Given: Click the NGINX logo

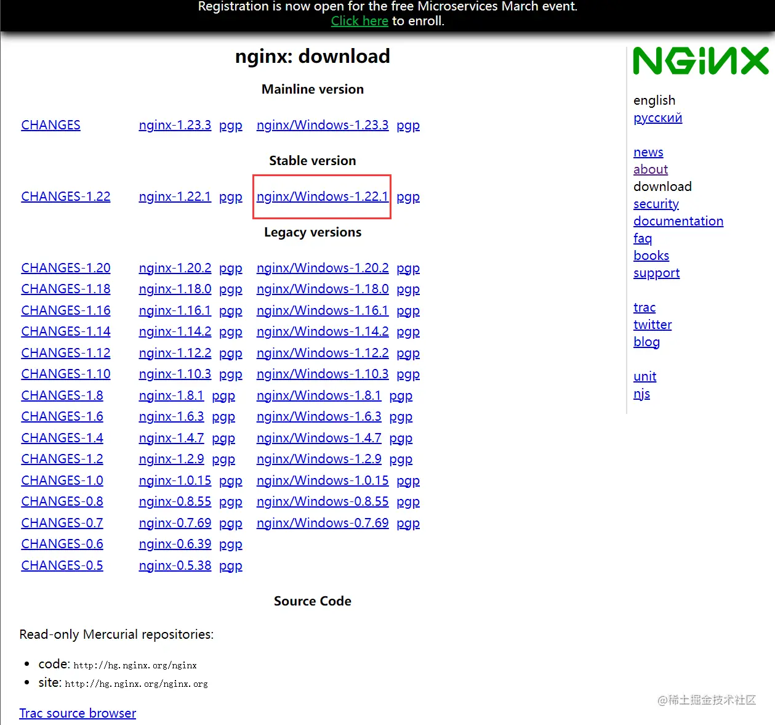Looking at the screenshot, I should pyautogui.click(x=701, y=61).
